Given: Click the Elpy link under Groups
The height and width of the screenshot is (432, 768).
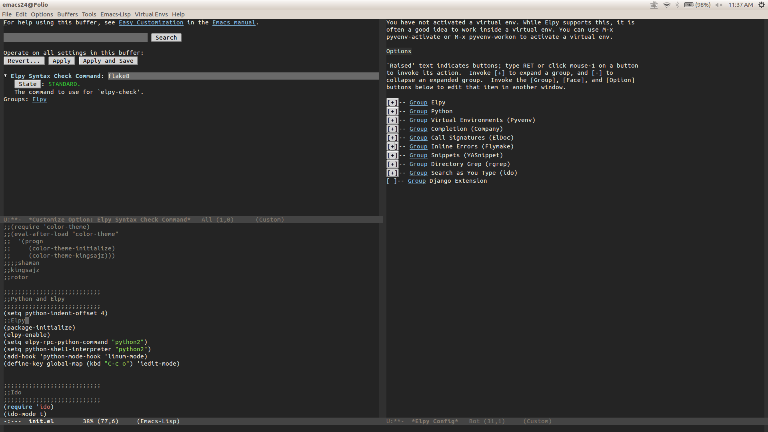Looking at the screenshot, I should tap(39, 99).
